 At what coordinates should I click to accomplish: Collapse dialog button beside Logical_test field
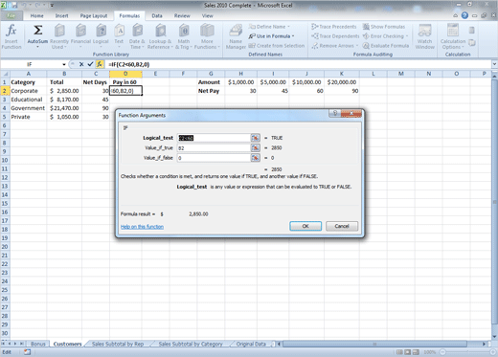pos(255,138)
